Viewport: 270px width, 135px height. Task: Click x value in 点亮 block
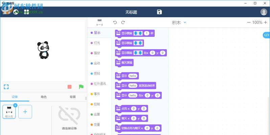click(x=134, y=109)
